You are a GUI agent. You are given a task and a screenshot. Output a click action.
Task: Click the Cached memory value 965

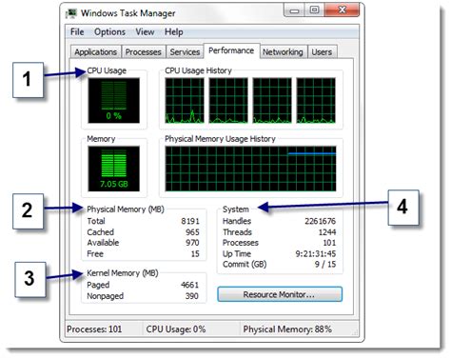192,232
